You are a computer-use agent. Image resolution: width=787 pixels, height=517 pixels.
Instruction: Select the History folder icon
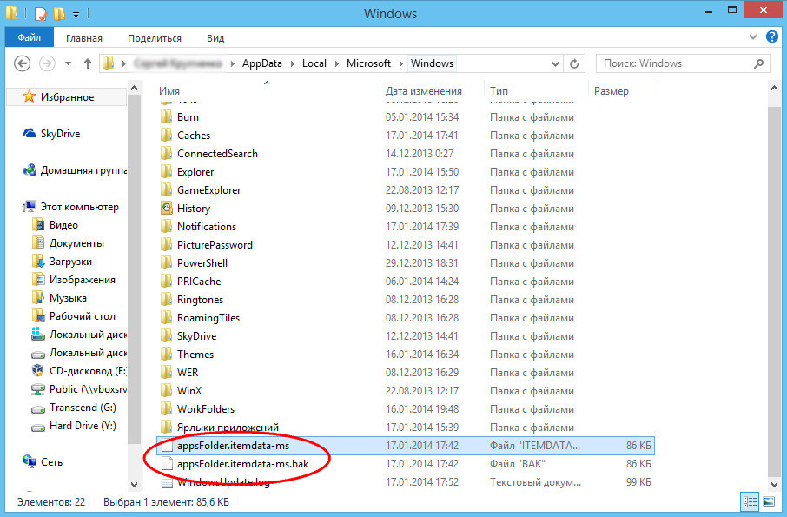coord(167,209)
